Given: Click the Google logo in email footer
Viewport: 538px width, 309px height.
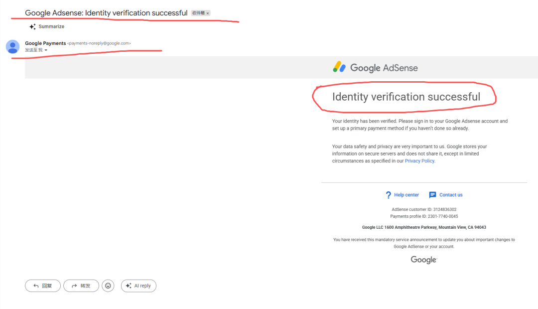Looking at the screenshot, I should coord(423,260).
